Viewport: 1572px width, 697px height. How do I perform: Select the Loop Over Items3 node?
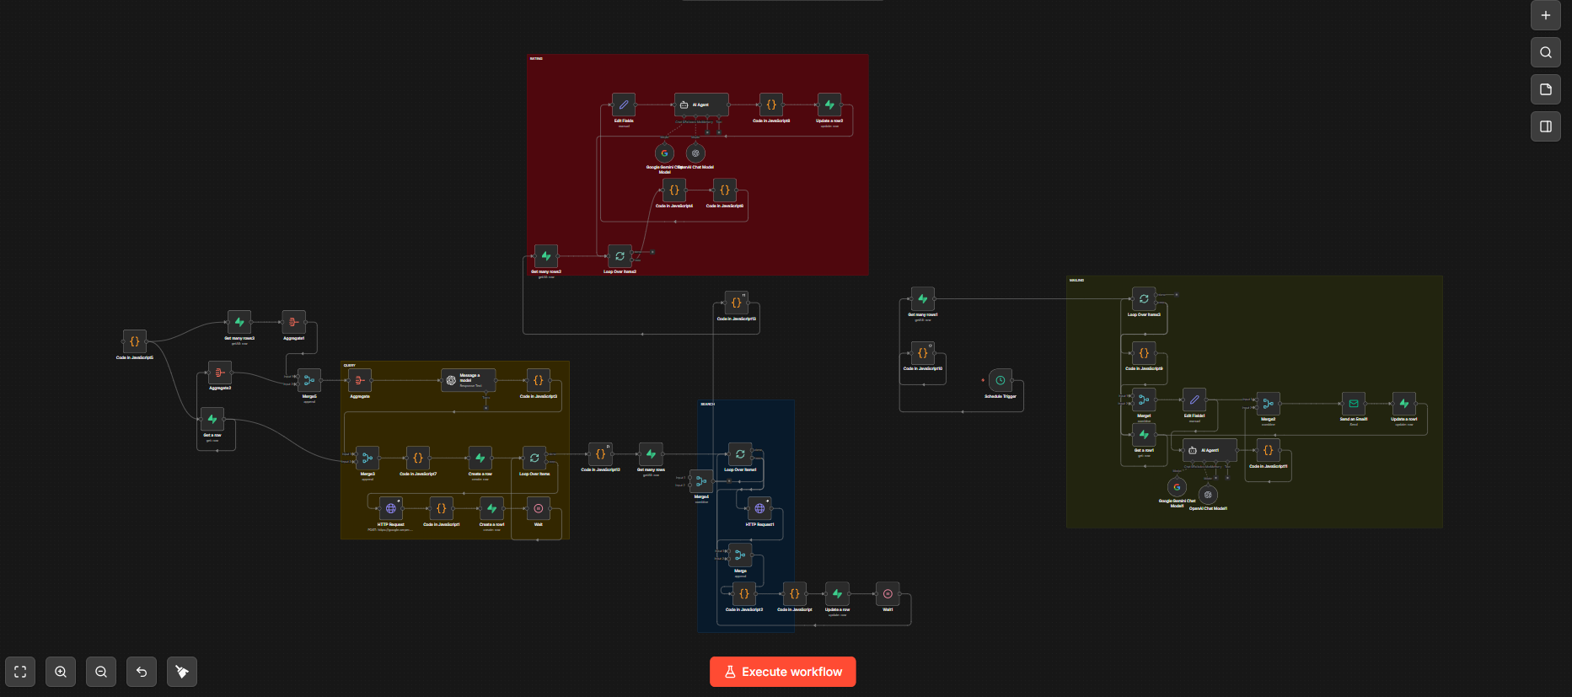coord(1144,298)
